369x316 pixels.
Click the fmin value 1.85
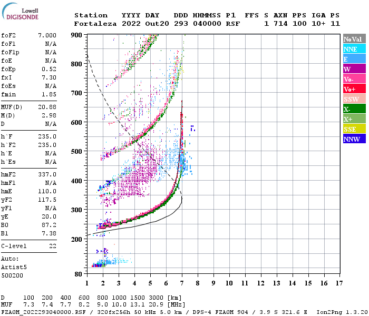(x=49, y=94)
